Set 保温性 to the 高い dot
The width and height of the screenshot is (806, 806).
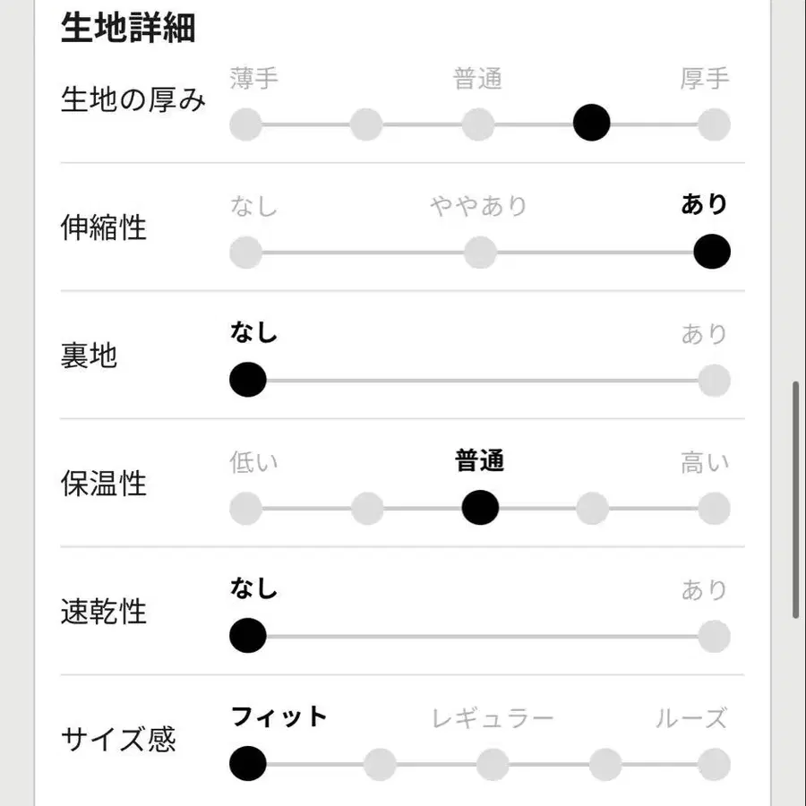714,508
